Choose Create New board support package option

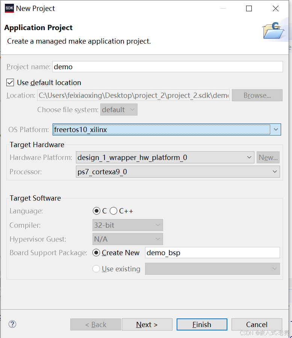(x=96, y=253)
